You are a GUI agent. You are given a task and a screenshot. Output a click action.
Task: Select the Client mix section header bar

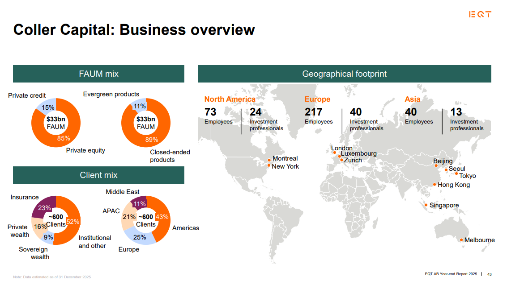pos(98,175)
